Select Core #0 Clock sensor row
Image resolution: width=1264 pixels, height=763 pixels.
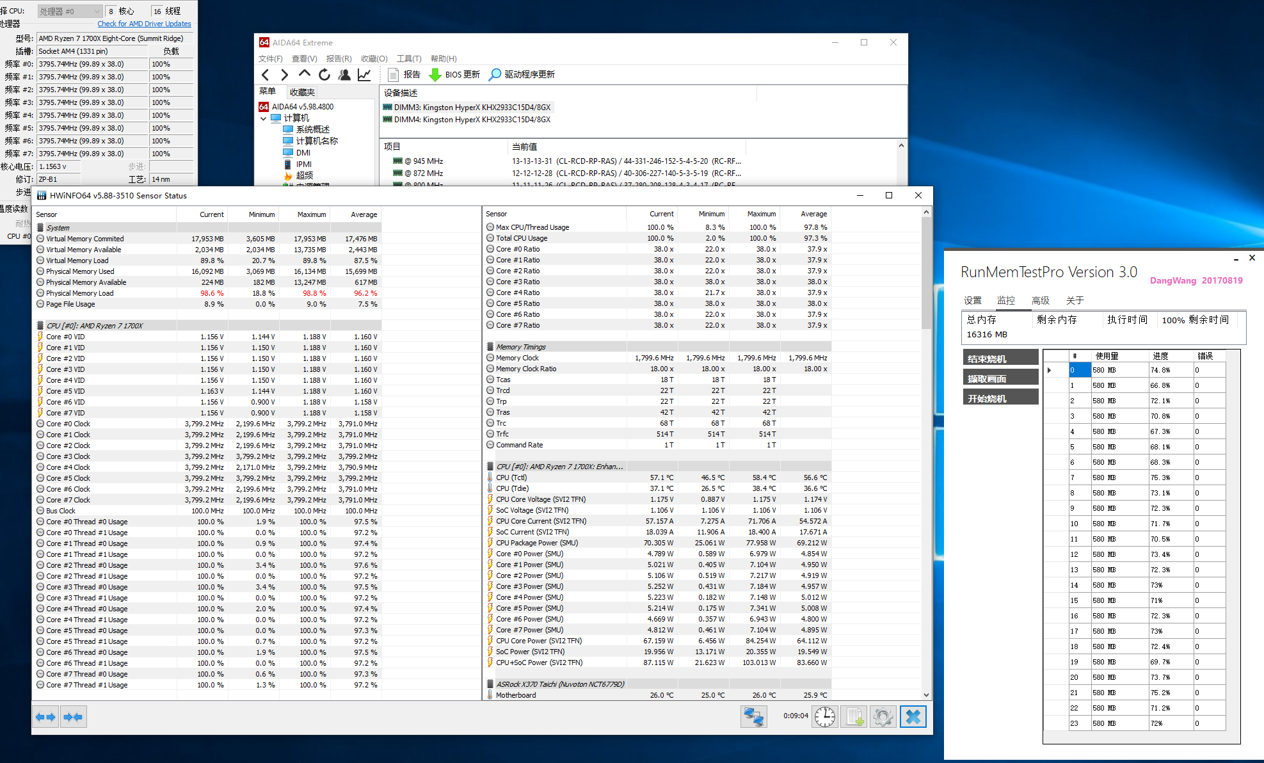(208, 424)
